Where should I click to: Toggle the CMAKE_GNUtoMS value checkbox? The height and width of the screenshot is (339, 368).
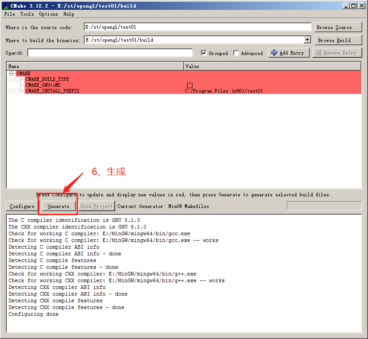point(190,85)
